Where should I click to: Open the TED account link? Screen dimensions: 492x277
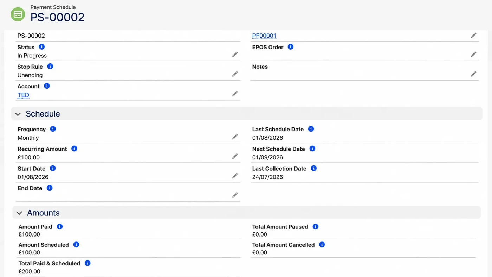click(x=23, y=95)
